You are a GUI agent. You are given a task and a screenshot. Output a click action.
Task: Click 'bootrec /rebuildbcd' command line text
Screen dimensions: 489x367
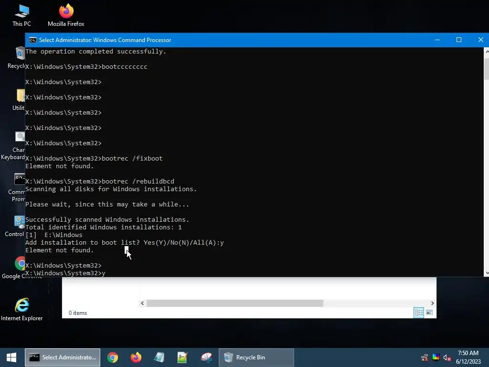tap(138, 181)
